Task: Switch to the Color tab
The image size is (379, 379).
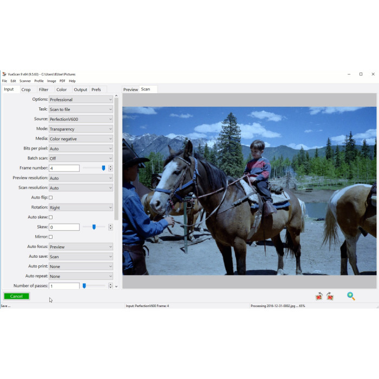Action: (x=62, y=90)
